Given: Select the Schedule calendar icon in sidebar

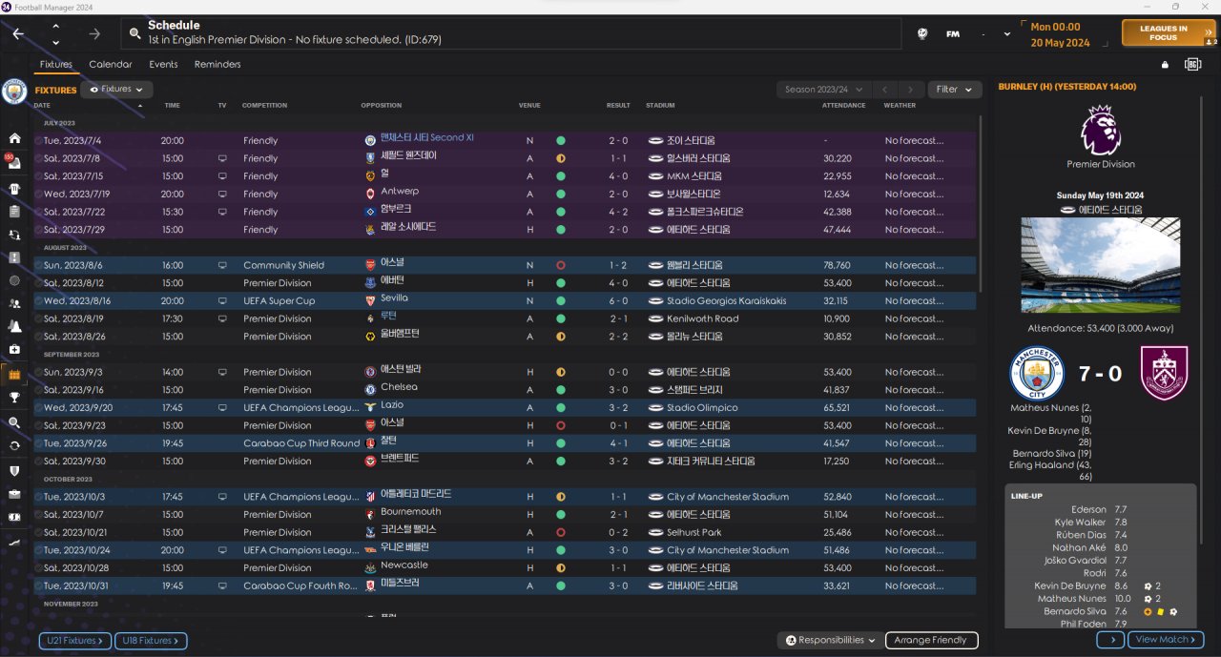Looking at the screenshot, I should (x=14, y=375).
